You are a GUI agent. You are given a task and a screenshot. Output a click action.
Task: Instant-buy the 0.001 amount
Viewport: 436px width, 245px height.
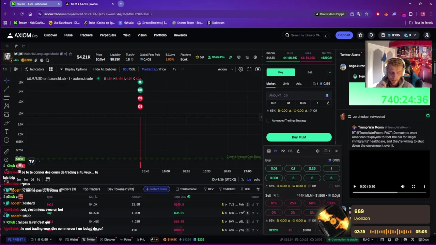[x=274, y=178]
